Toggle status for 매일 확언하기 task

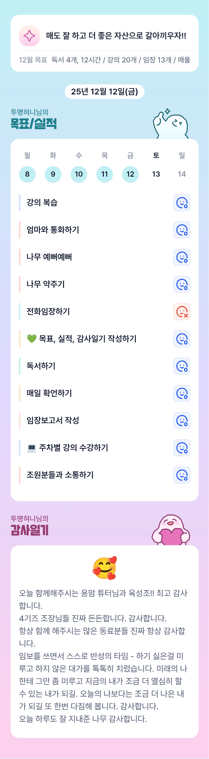tap(182, 393)
